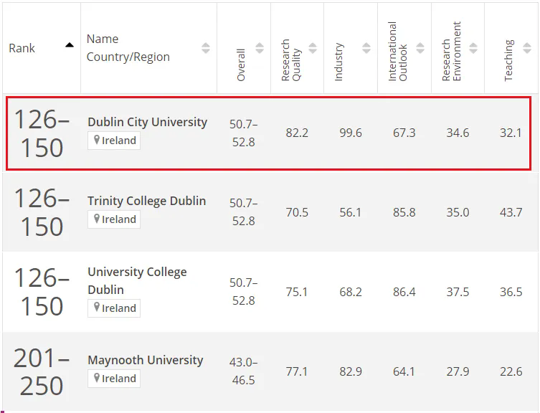Click Ireland tag under Dublin City University
Screen dimensions: 540x413
114,141
